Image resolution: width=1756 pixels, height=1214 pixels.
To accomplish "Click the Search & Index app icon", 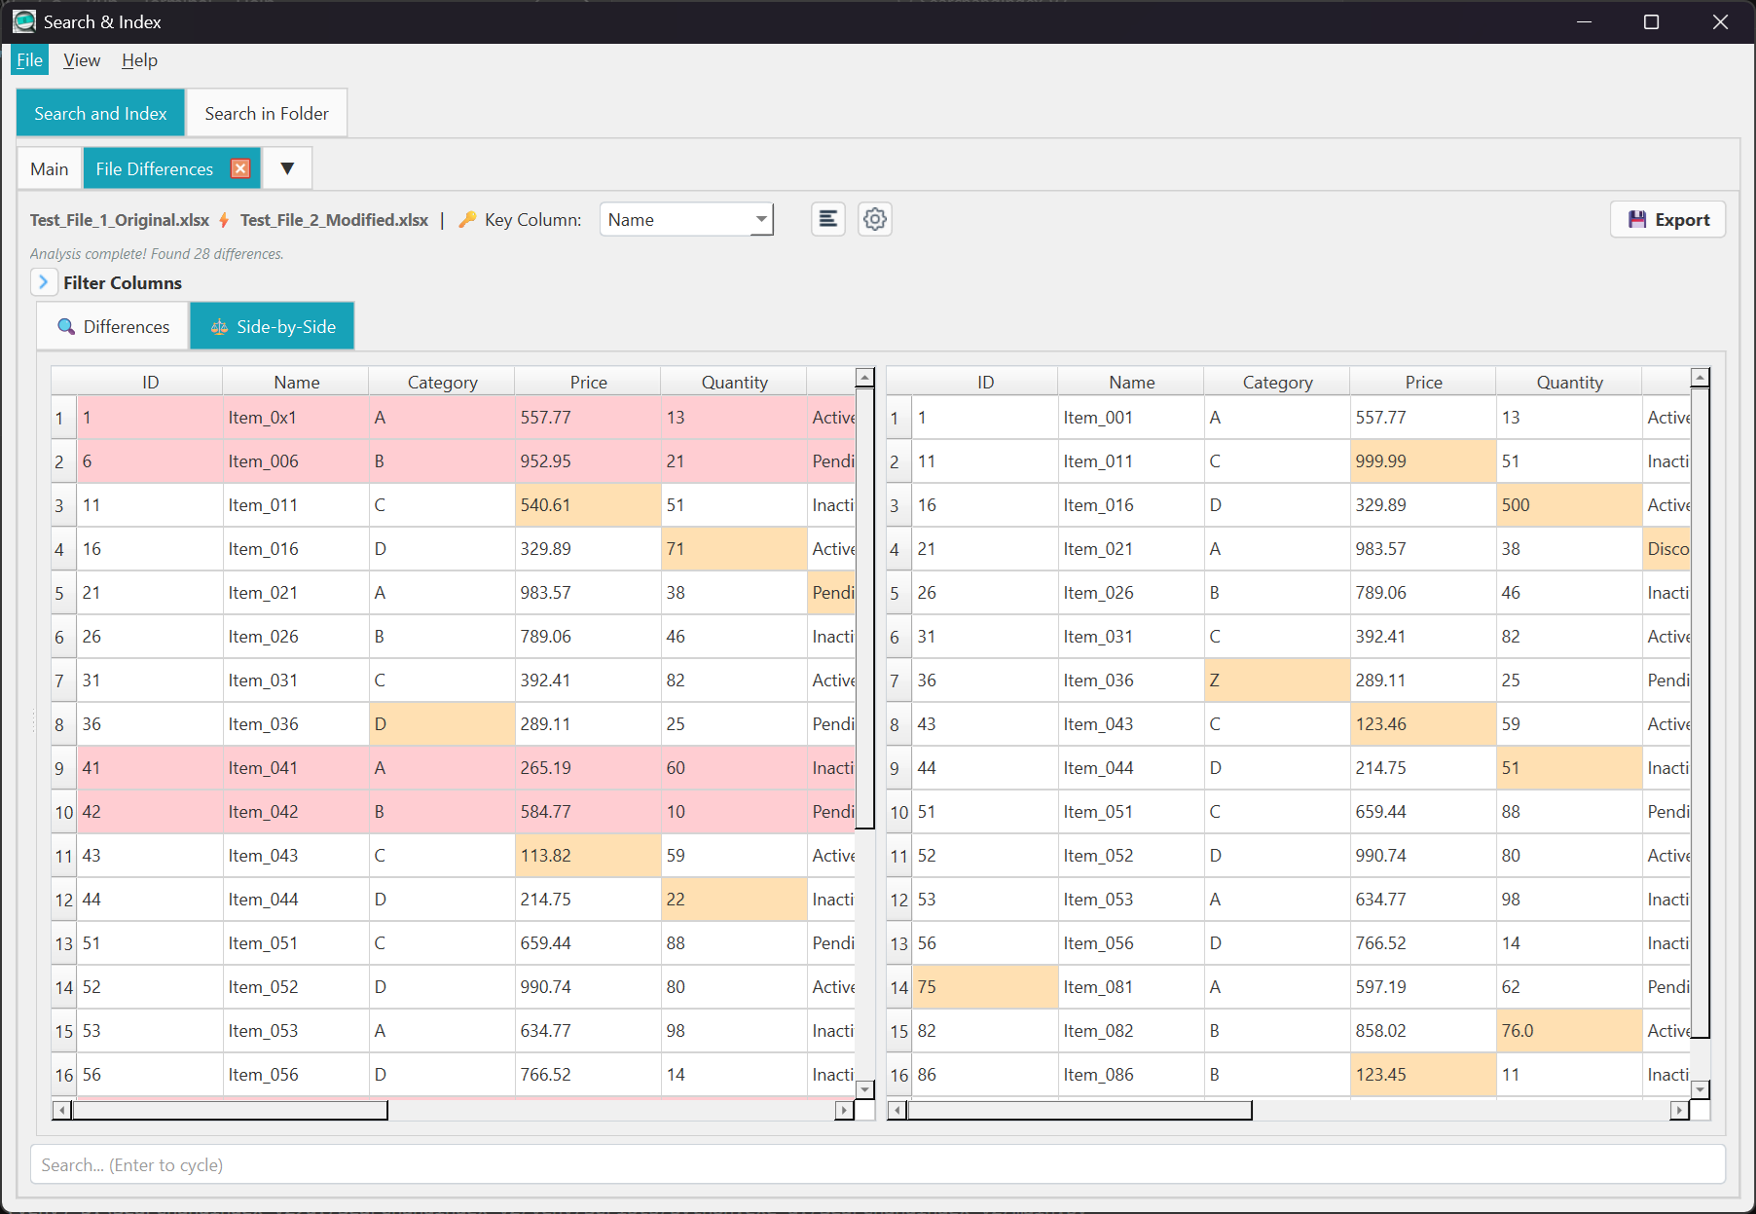I will tap(23, 21).
